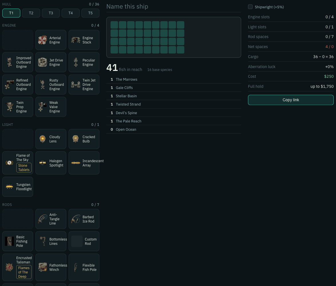
Task: Select the Rusty Outboard Engine icon
Action: tap(42, 85)
